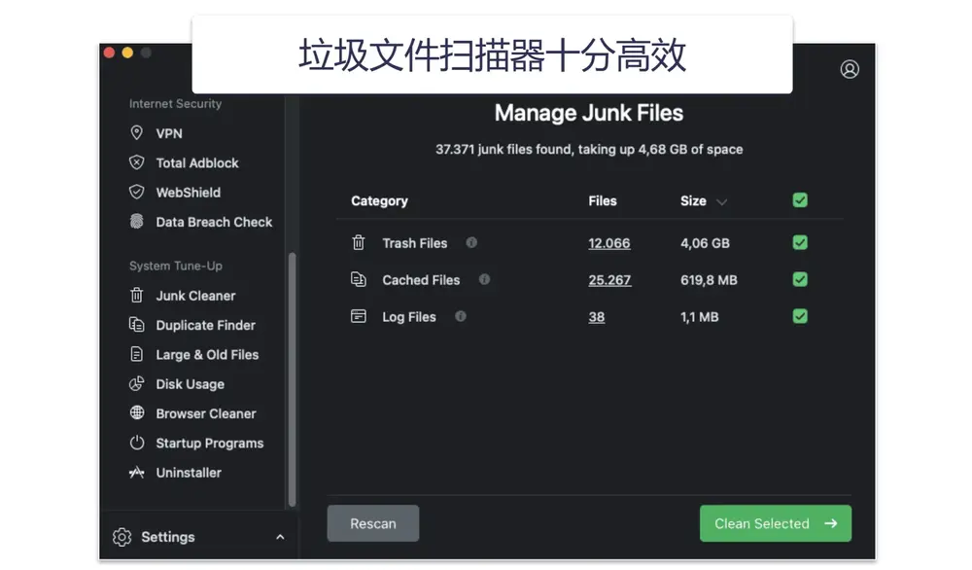Viewport: 972px width, 570px height.
Task: Click the Junk Cleaner trash can icon
Action: coord(136,296)
